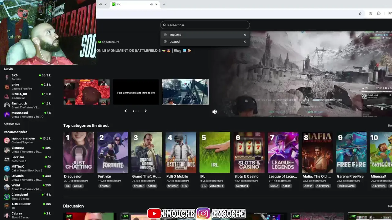Open MilThyX channel avatar
The image size is (392, 220).
pos(7,168)
